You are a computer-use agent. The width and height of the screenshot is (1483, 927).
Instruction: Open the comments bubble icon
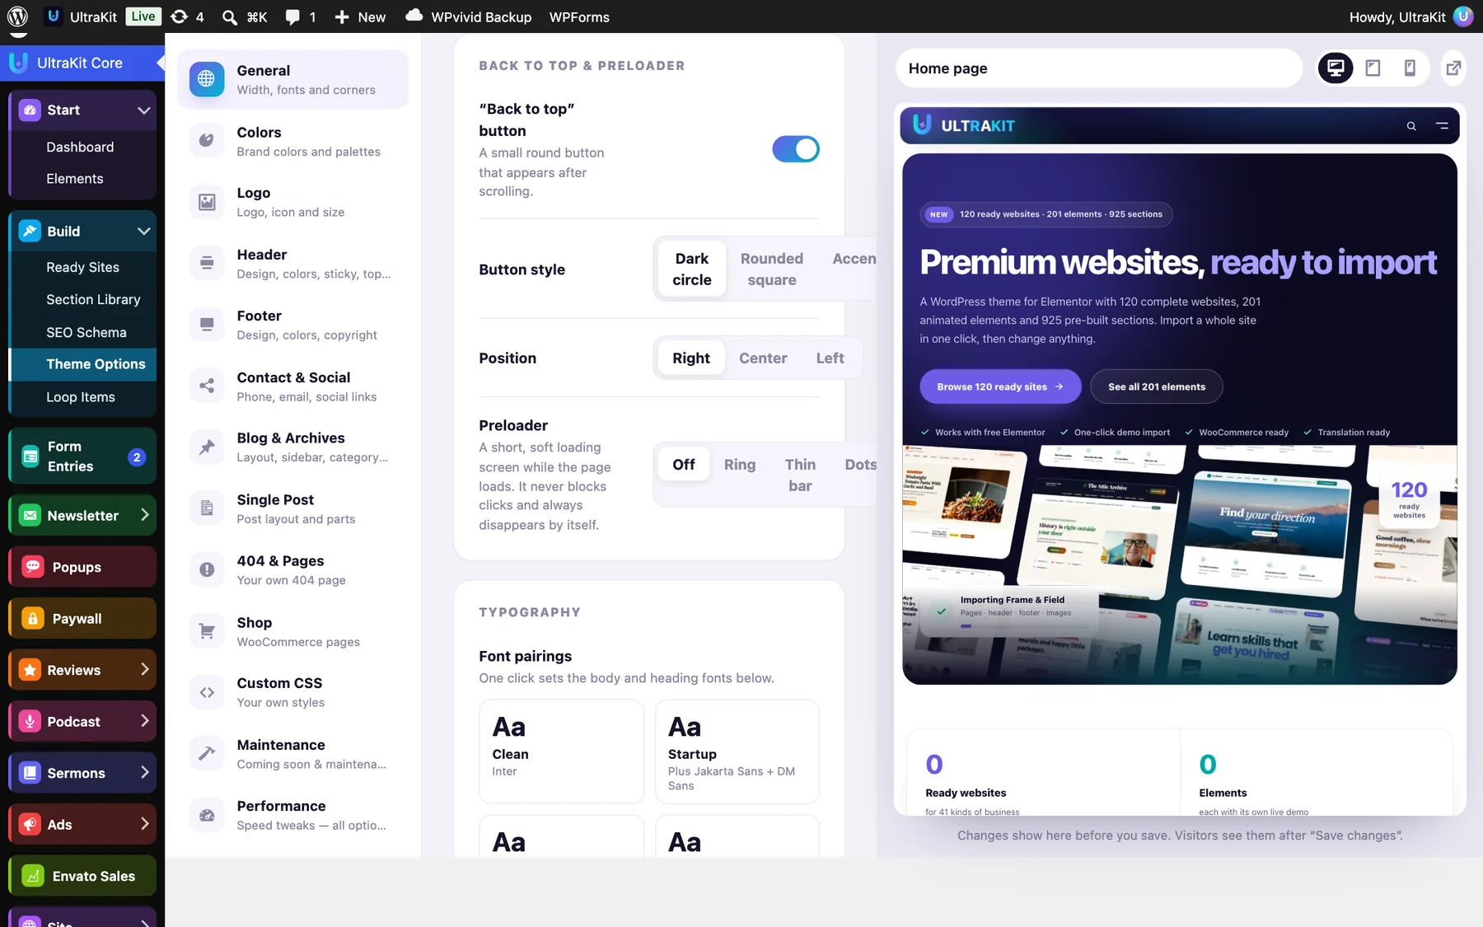(x=292, y=16)
